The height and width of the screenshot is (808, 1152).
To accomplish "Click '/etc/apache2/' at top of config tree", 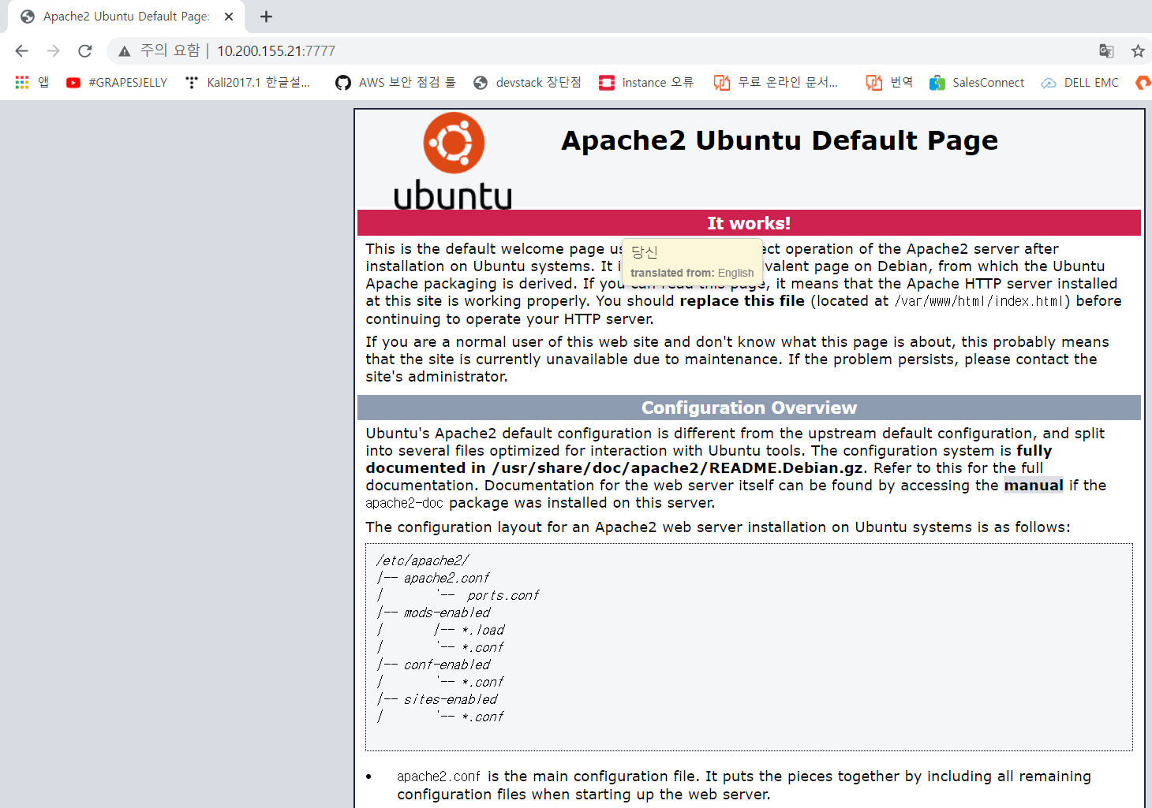I will [x=423, y=560].
